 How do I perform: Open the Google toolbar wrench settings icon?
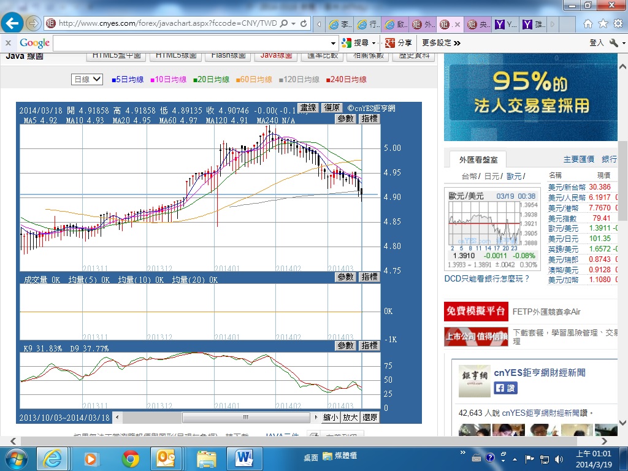(613, 43)
